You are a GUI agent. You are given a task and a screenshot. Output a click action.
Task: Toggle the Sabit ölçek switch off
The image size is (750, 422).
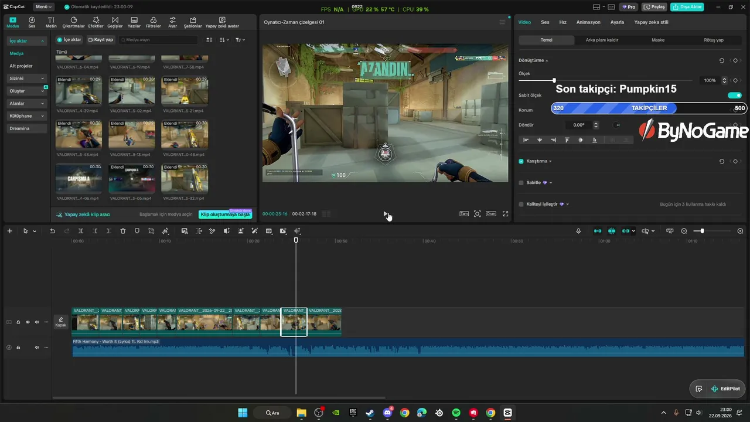coord(735,96)
